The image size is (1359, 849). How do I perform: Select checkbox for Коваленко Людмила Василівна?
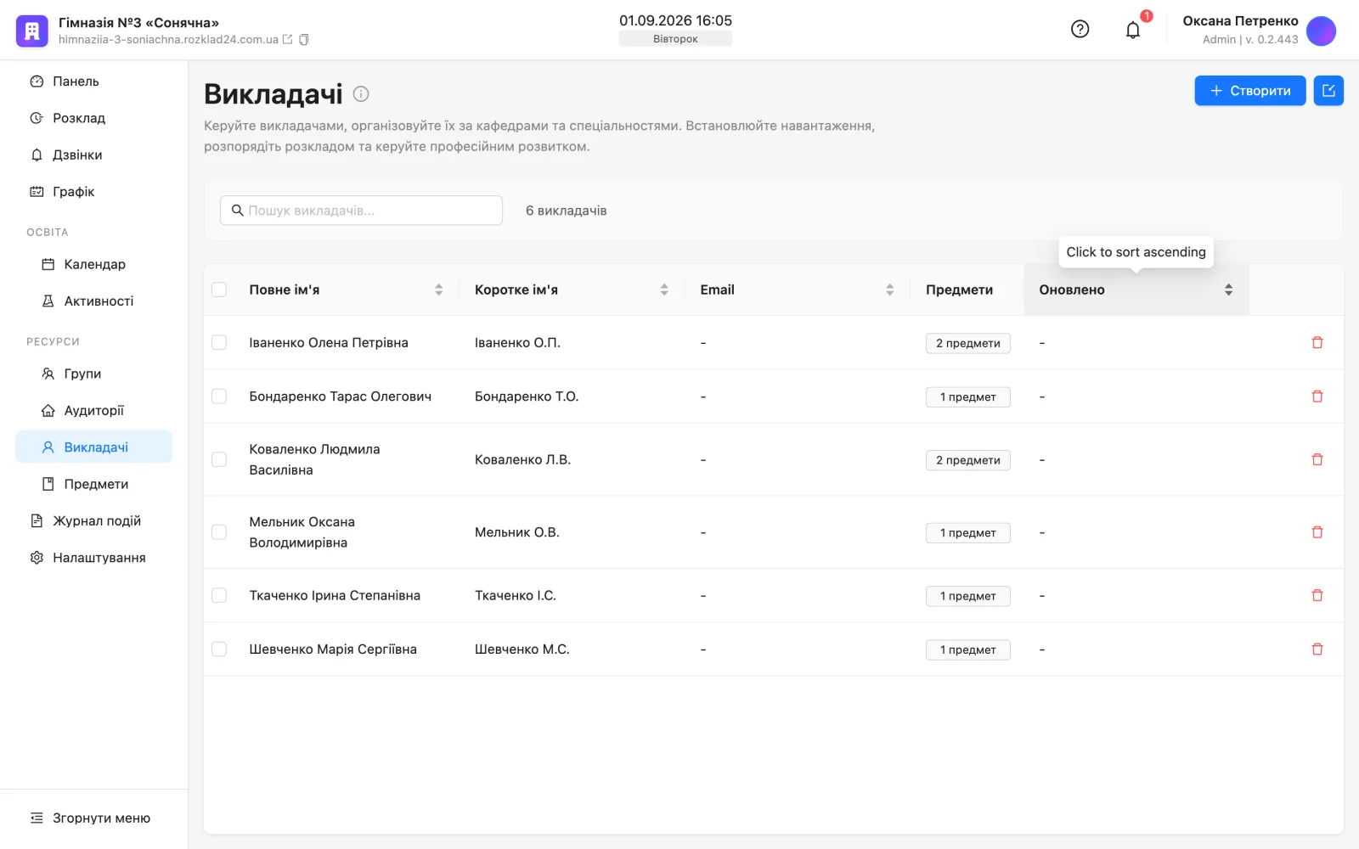click(x=219, y=460)
